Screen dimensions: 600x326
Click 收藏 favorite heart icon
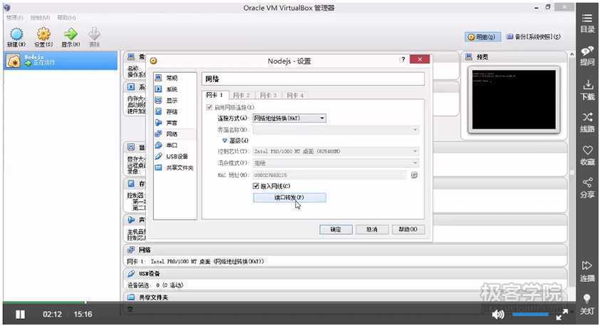[x=587, y=155]
